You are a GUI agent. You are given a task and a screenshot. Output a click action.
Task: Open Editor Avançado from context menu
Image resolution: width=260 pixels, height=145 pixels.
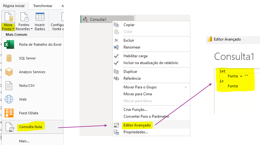click(137, 125)
